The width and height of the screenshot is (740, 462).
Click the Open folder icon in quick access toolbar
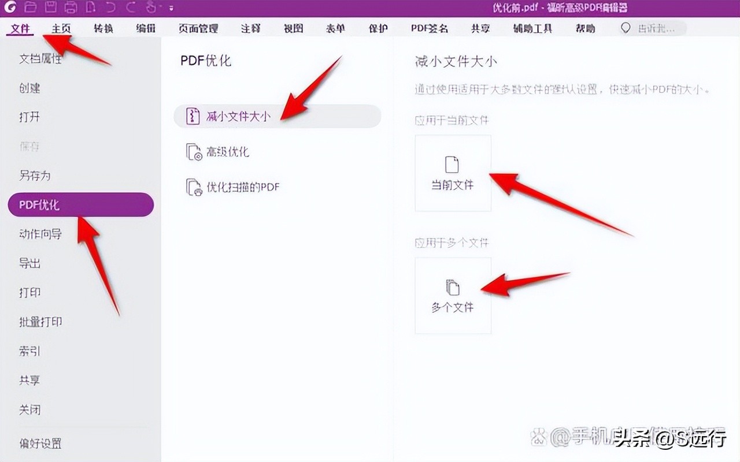click(x=31, y=6)
